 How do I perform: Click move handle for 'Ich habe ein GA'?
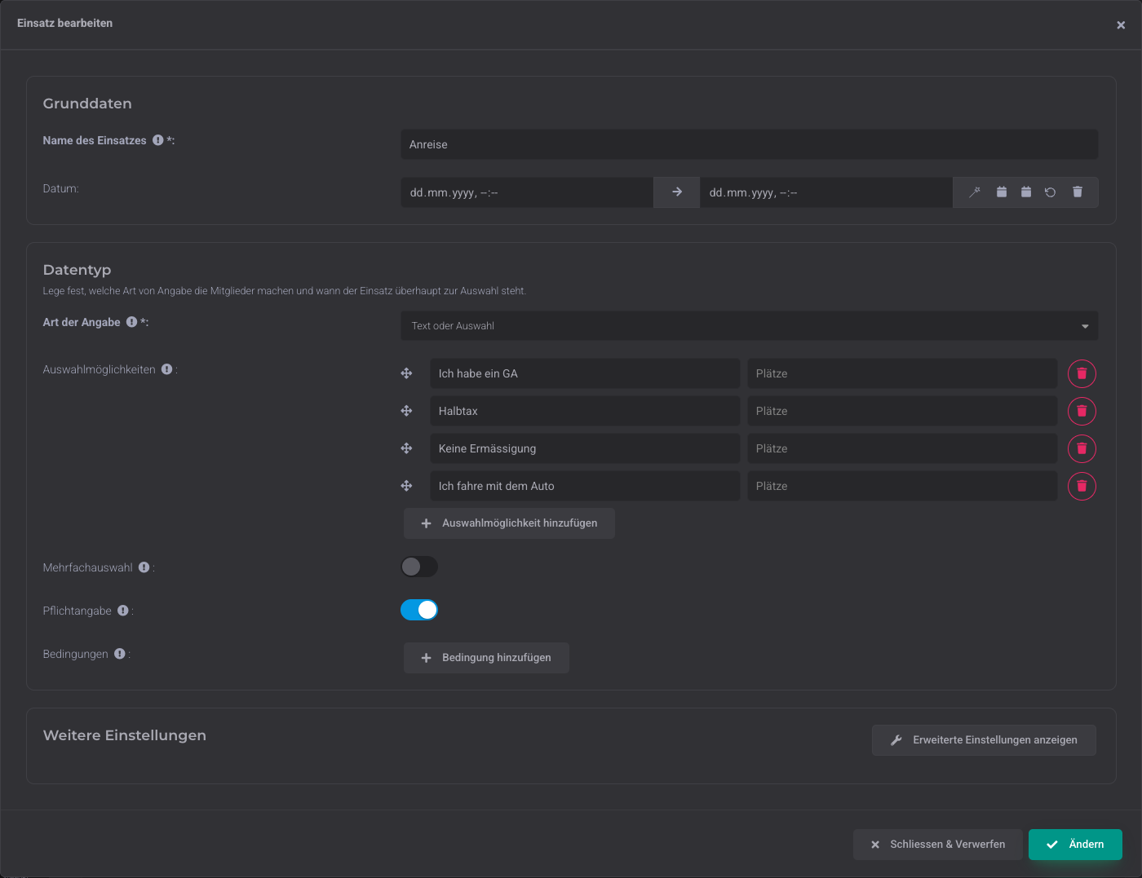pos(406,373)
